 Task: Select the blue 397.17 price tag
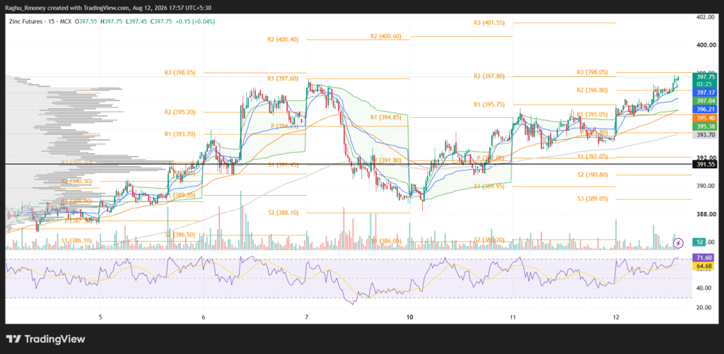706,93
